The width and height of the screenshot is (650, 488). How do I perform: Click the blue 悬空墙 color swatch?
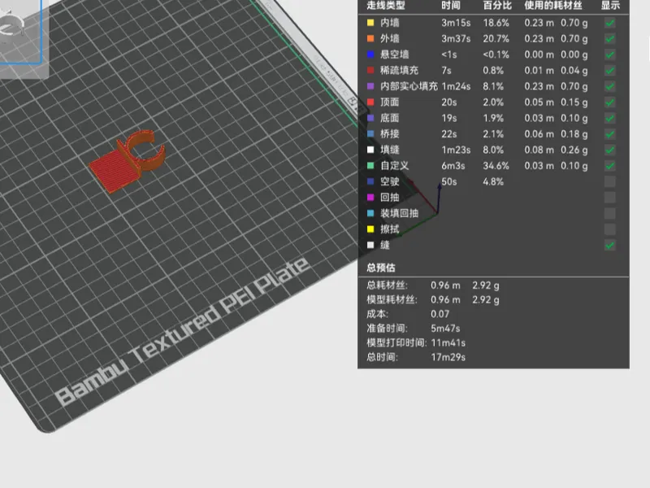(370, 54)
